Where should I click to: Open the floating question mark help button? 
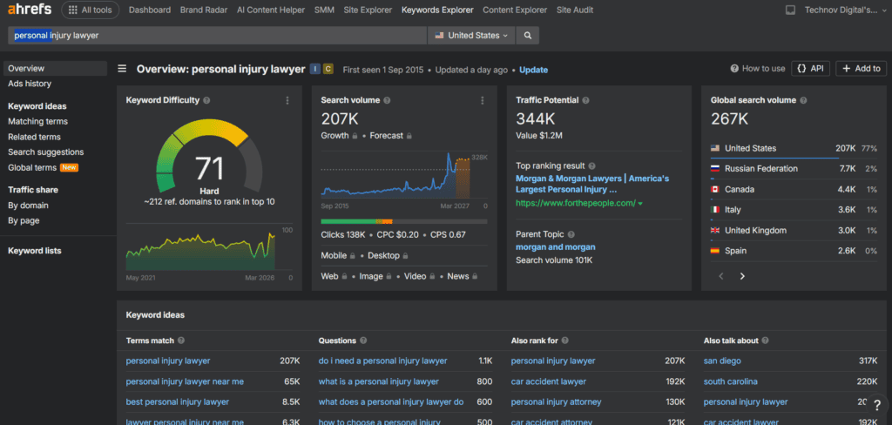click(x=876, y=405)
